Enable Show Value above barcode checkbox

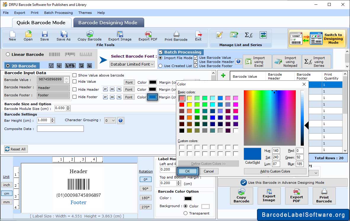pyautogui.click(x=75, y=75)
